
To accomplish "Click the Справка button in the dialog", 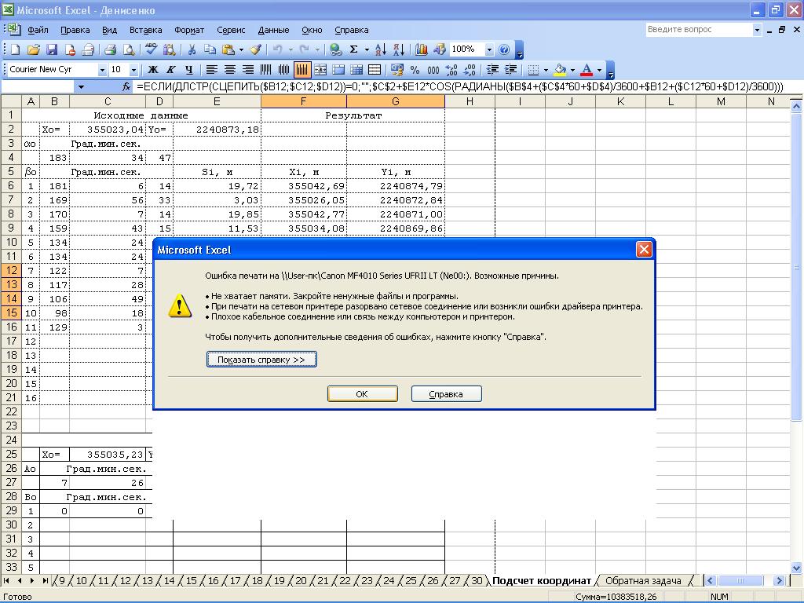I will [x=446, y=394].
